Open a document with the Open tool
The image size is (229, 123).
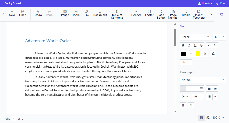(x=23, y=13)
